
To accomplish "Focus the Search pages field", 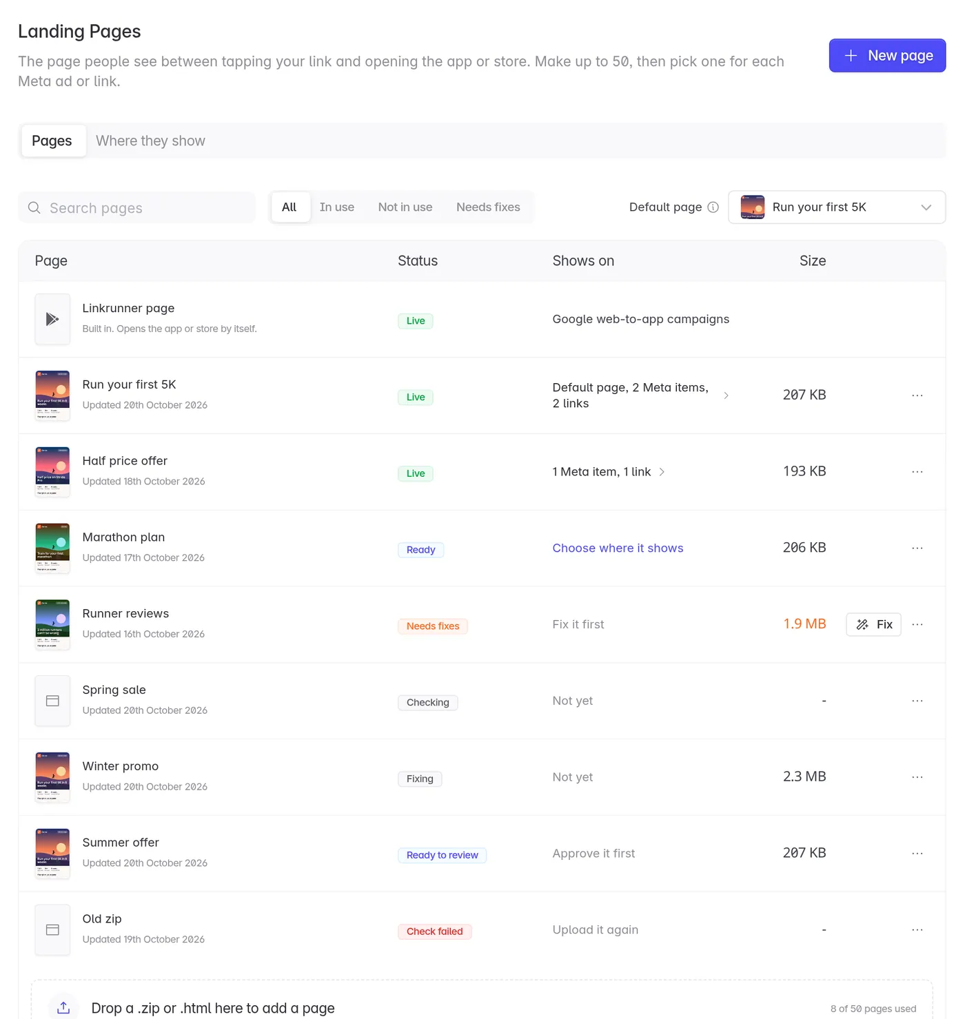I will 136,207.
